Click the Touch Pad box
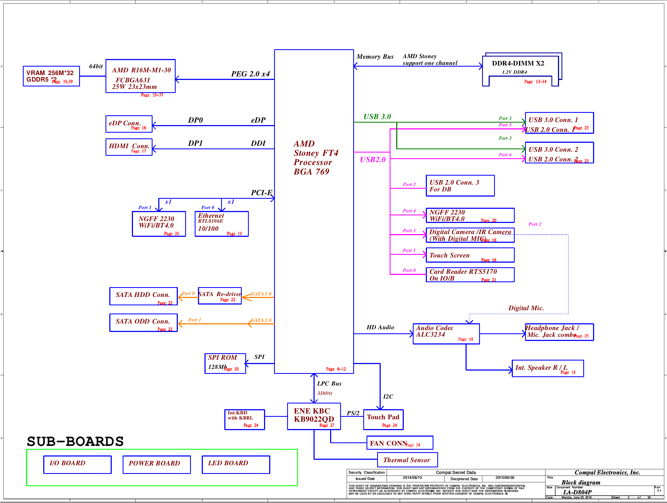The image size is (667, 503). pos(383,420)
